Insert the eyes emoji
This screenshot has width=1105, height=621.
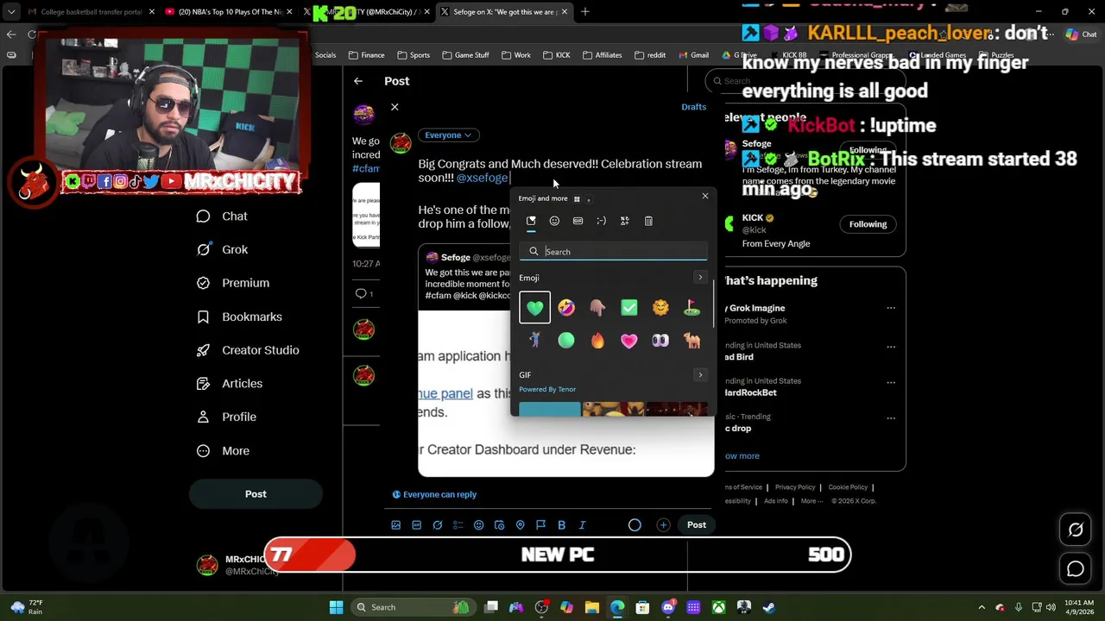click(660, 341)
